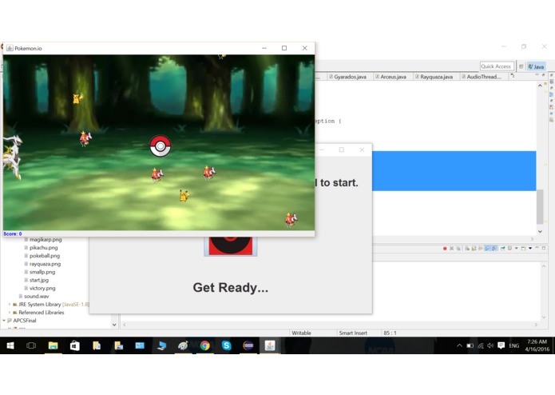Image resolution: width=555 pixels, height=395 pixels.
Task: Click in the Quick Access field
Action: click(x=497, y=66)
